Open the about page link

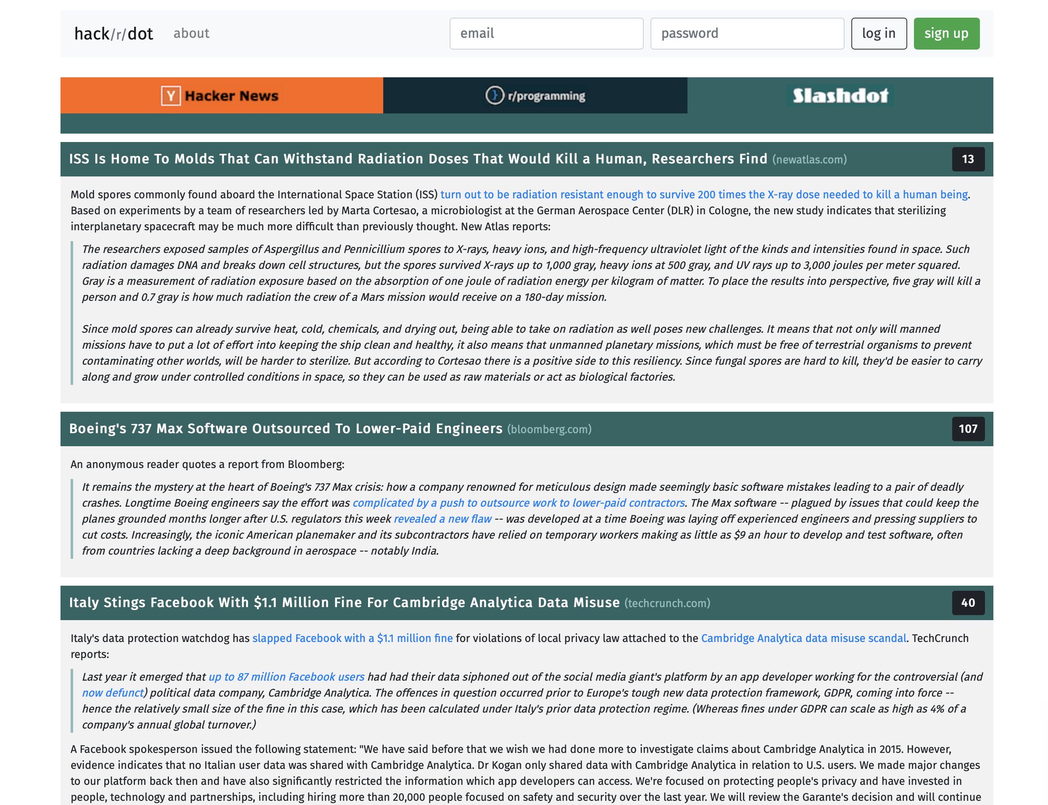coord(191,34)
